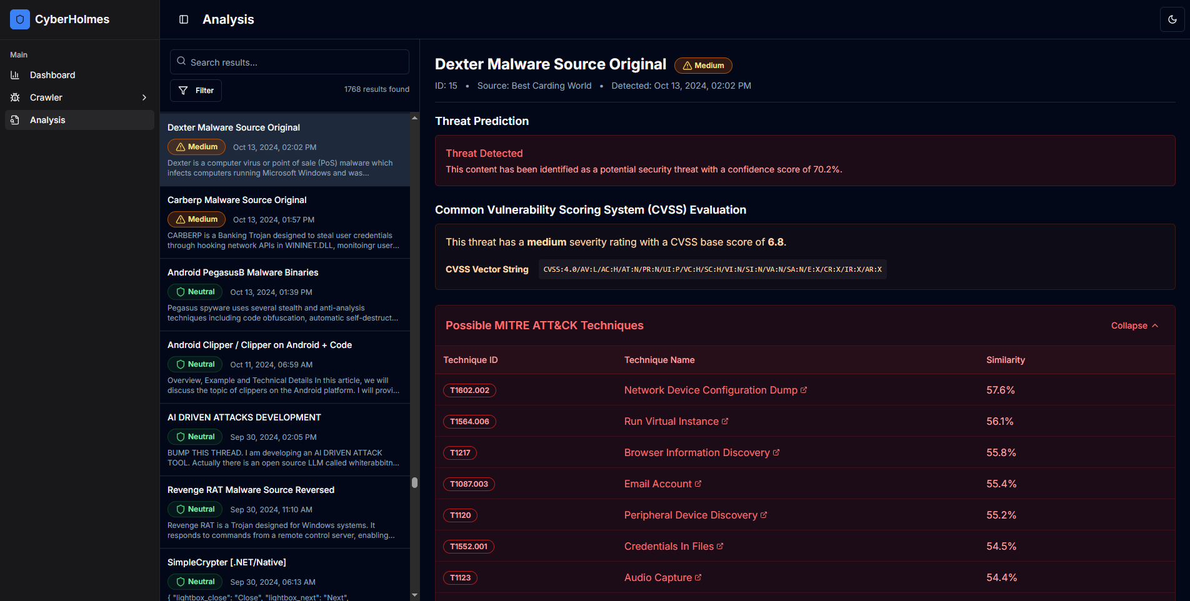1190x601 pixels.
Task: Expand the Crawler menu chevron
Action: coord(144,97)
